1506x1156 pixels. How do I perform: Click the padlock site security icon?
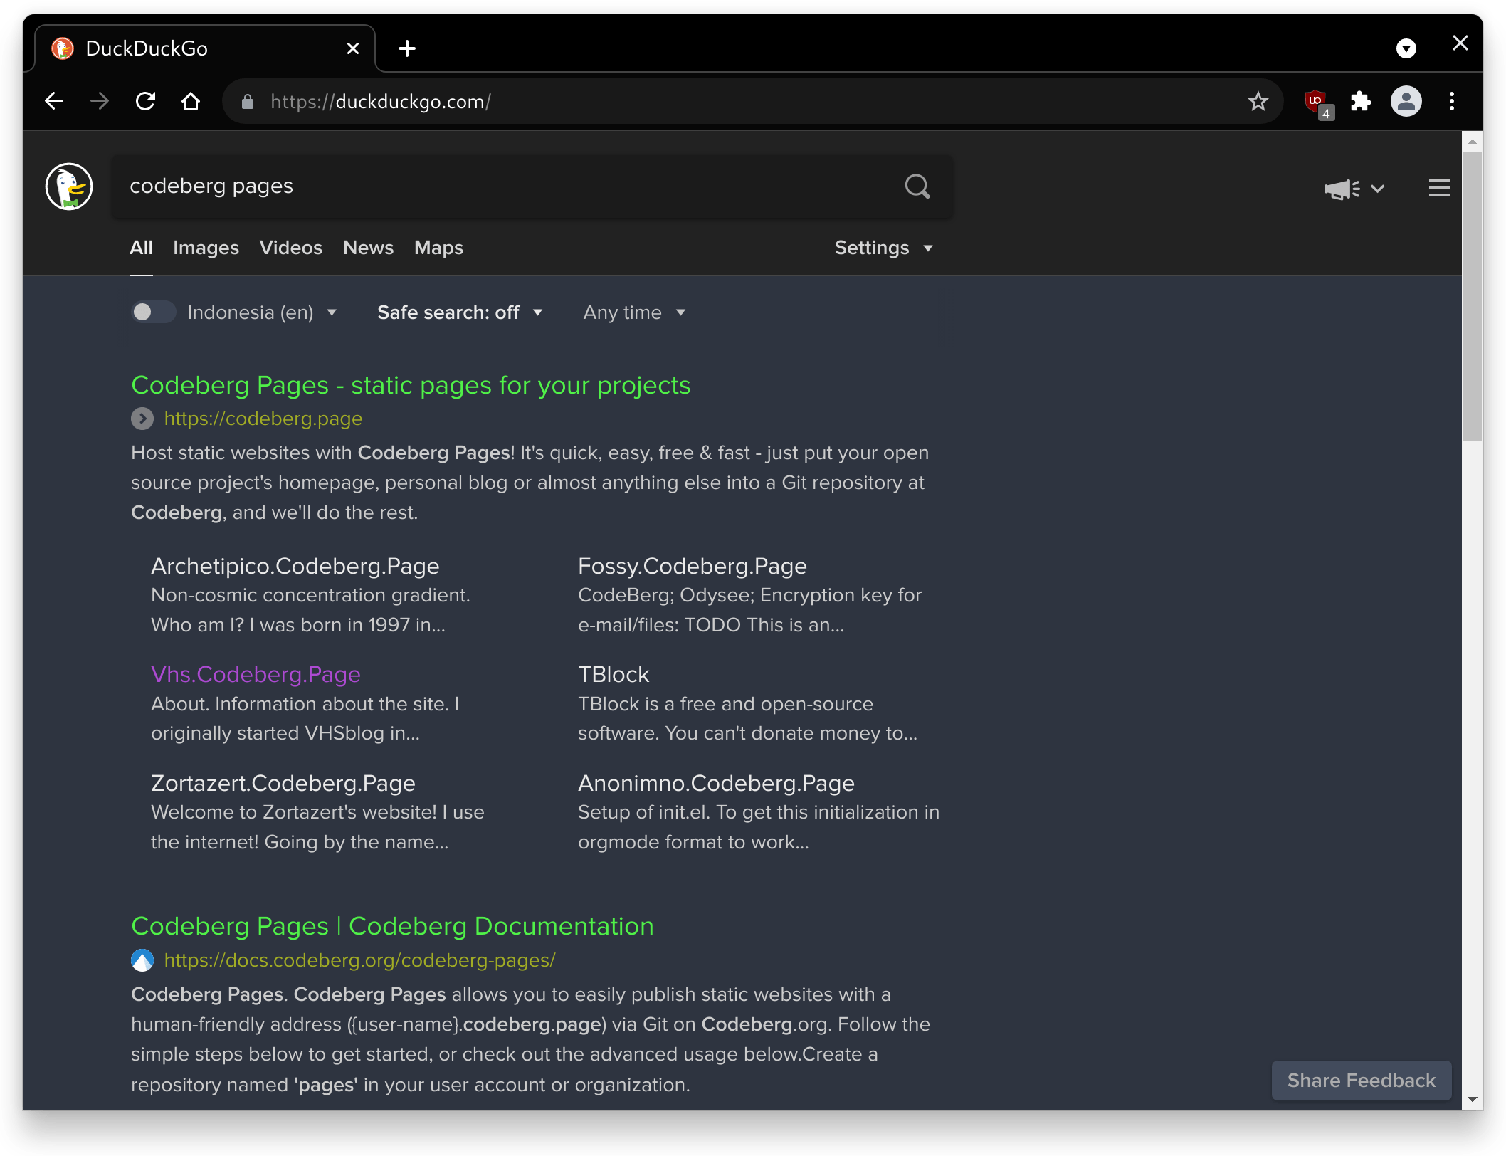pos(247,102)
